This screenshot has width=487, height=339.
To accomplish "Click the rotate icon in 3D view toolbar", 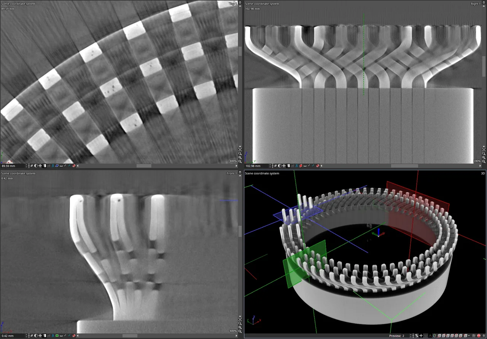I will coord(417,336).
